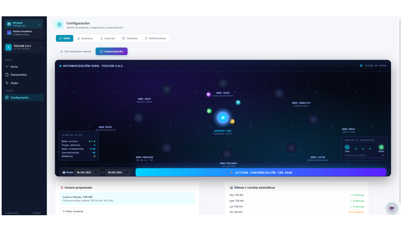
Task: Click the Admin Greadhub shield icon
Action: click(9, 33)
